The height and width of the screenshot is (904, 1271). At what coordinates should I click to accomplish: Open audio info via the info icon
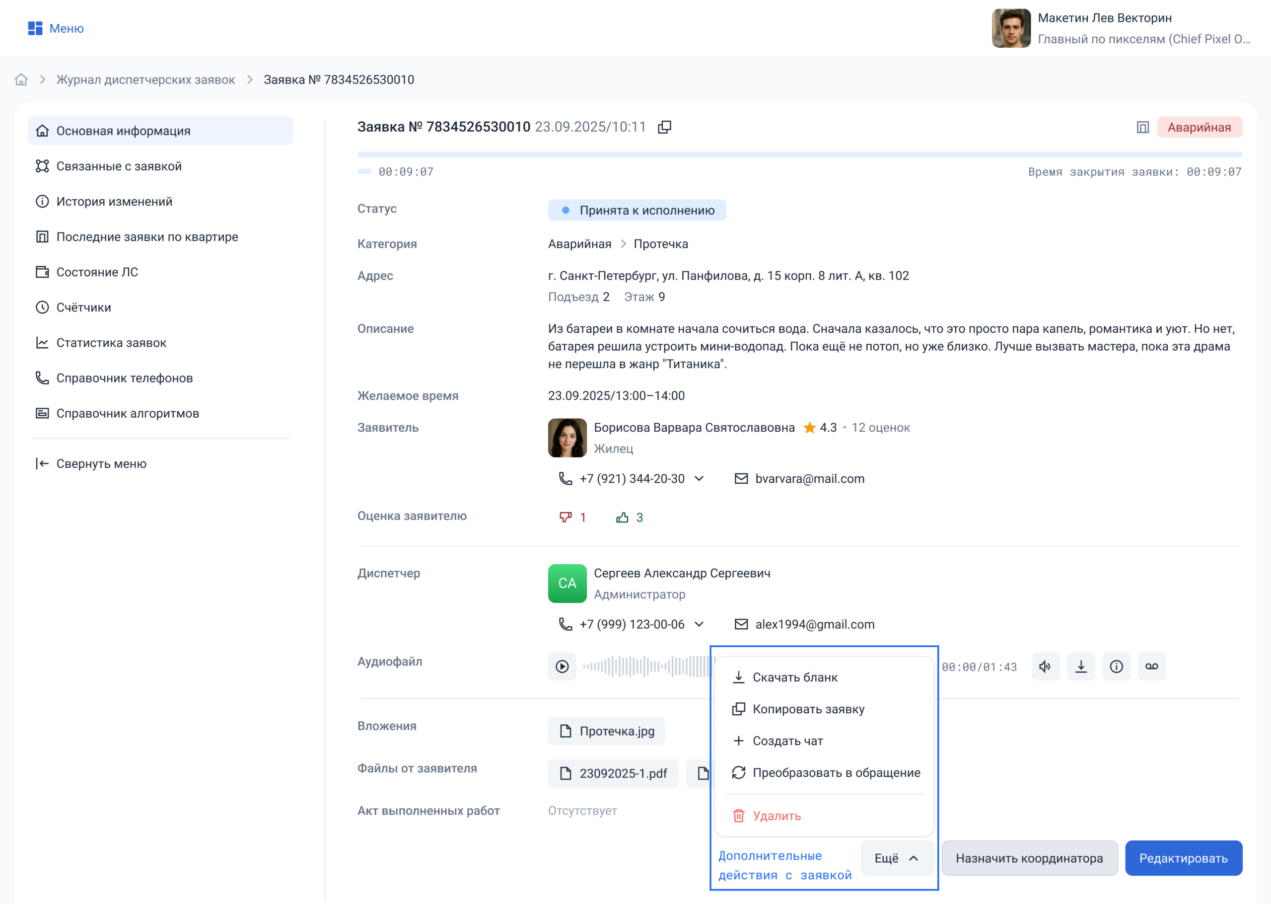click(x=1116, y=666)
